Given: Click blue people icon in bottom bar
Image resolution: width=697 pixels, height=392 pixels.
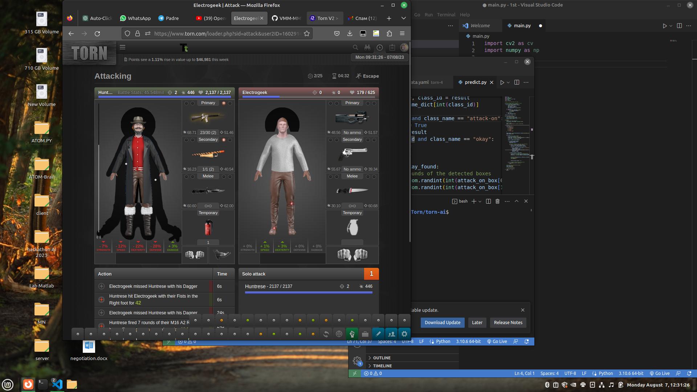Looking at the screenshot, I should [391, 334].
